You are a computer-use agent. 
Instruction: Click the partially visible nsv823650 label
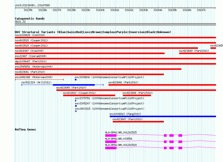coord(216,46)
